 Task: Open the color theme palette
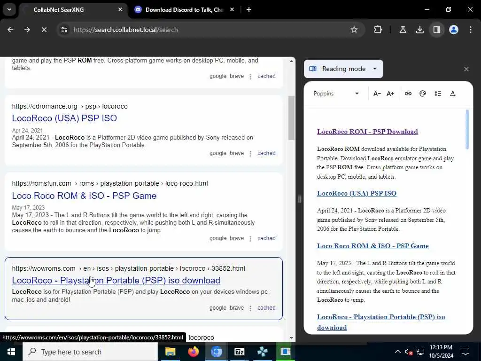click(423, 94)
